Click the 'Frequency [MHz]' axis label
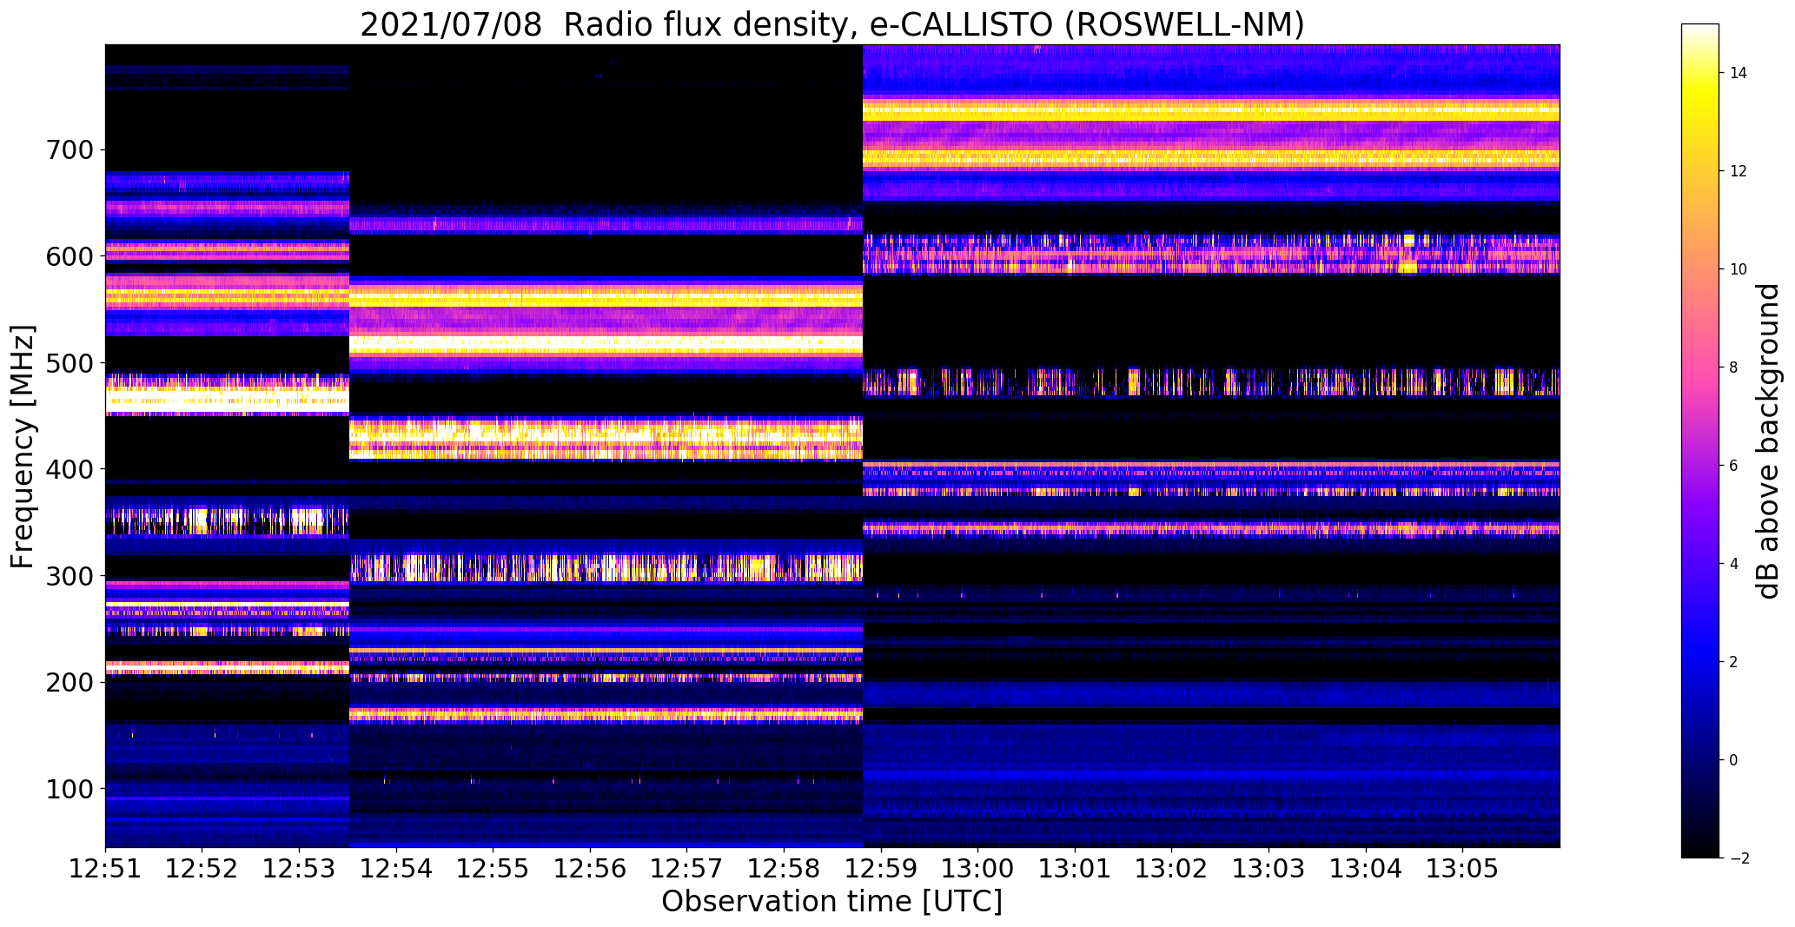This screenshot has width=1795, height=927. tap(23, 447)
